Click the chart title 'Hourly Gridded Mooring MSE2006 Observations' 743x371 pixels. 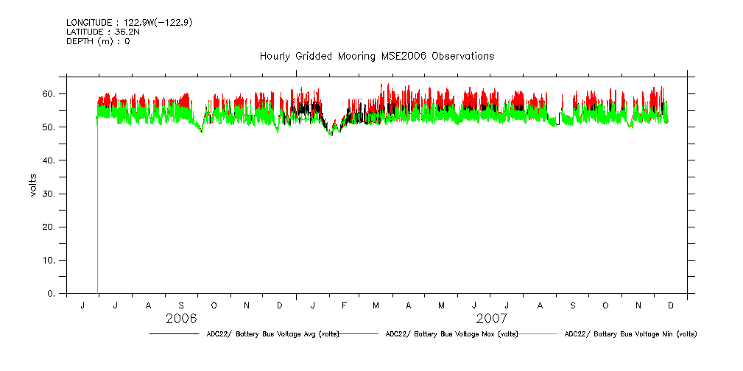376,57
